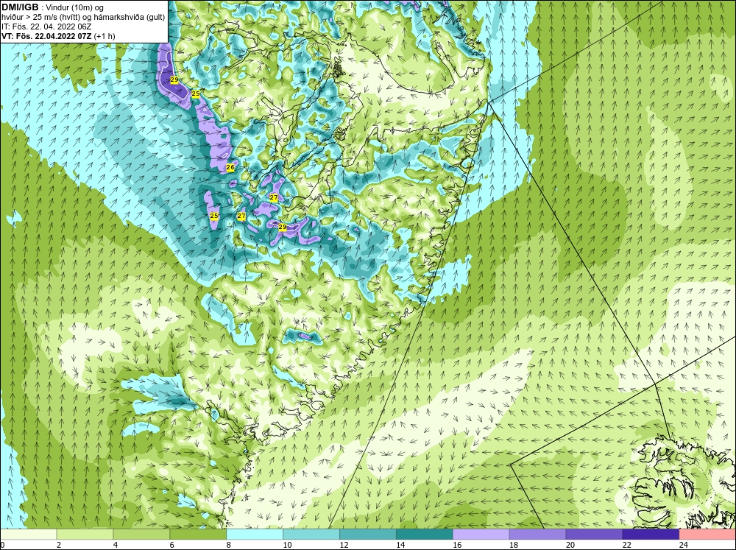
Task: Click the scale value 16
Action: pos(457,545)
